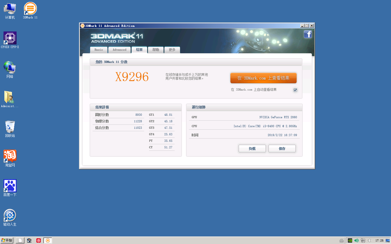This screenshot has height=244, width=391.
Task: Click the GT2 result 45.18
Action: (x=168, y=121)
